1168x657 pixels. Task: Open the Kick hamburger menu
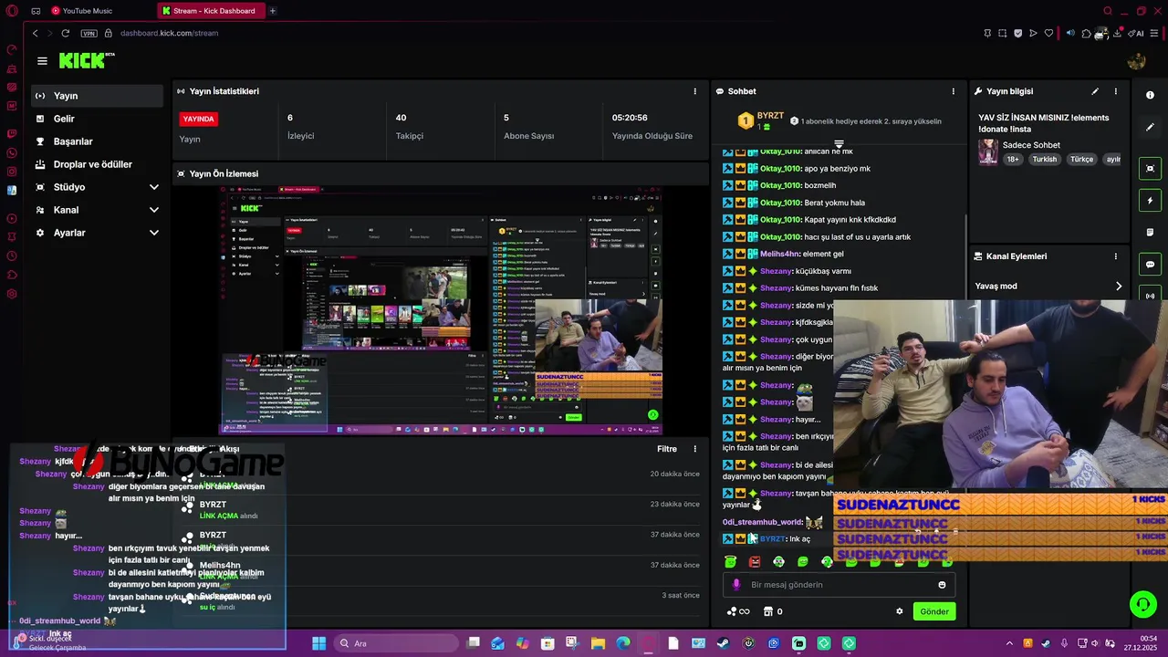[42, 61]
